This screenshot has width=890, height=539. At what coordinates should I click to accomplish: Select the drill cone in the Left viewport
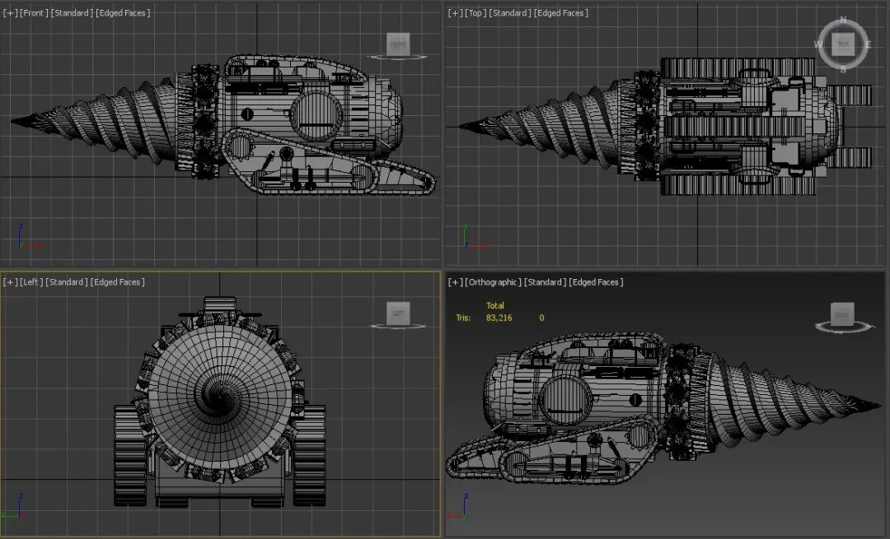click(x=220, y=397)
